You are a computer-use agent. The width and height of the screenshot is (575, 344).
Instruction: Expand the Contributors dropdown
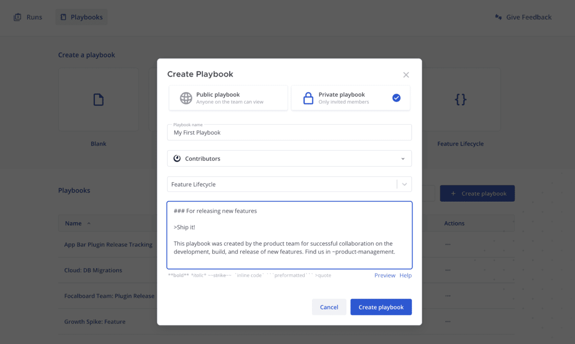404,158
